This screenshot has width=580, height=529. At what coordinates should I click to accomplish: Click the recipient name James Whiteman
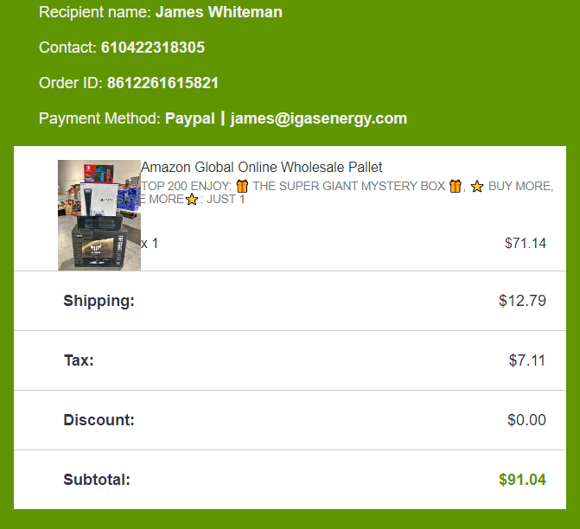[219, 12]
